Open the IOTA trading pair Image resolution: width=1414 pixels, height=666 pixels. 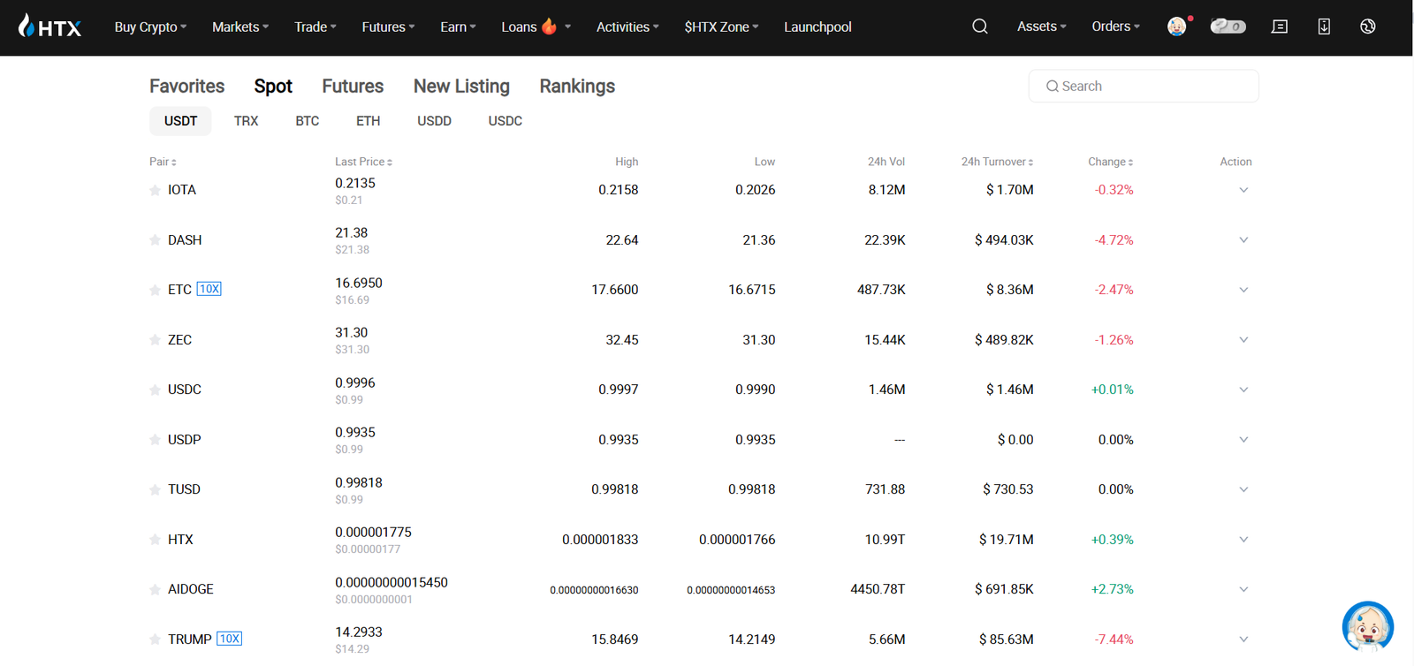point(182,190)
